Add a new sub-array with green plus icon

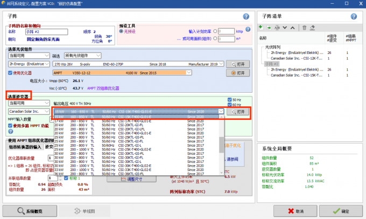261,28
